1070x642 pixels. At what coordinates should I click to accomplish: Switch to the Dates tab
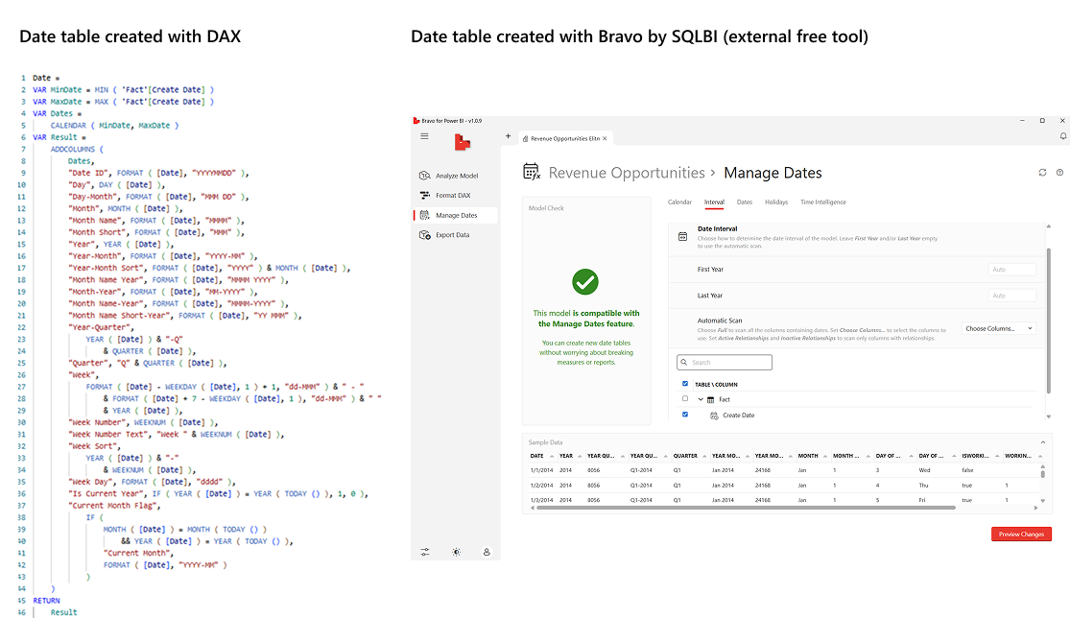click(745, 202)
